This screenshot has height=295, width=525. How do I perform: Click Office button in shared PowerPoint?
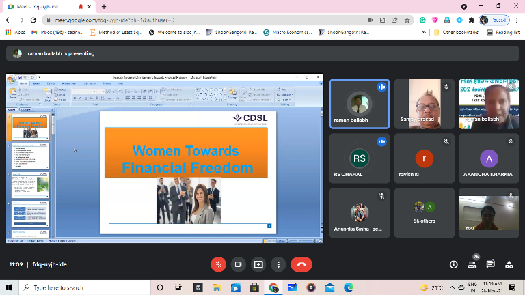tap(12, 80)
